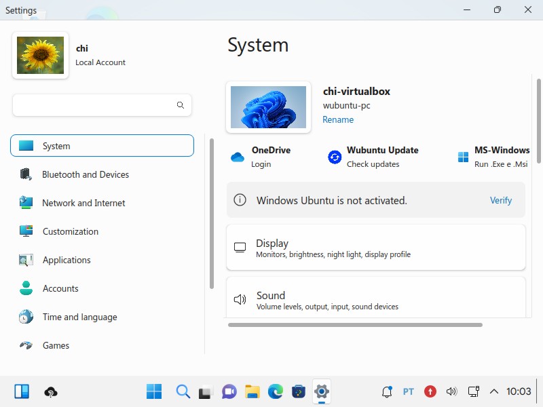Click the Rename link

[338, 119]
